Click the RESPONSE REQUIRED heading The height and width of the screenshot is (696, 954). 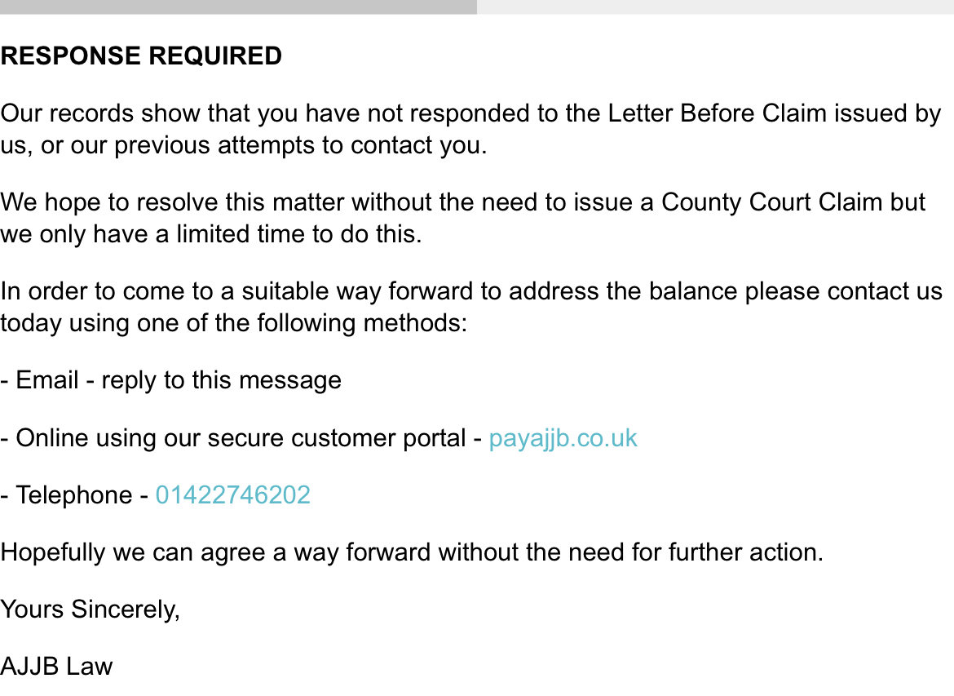coord(141,56)
